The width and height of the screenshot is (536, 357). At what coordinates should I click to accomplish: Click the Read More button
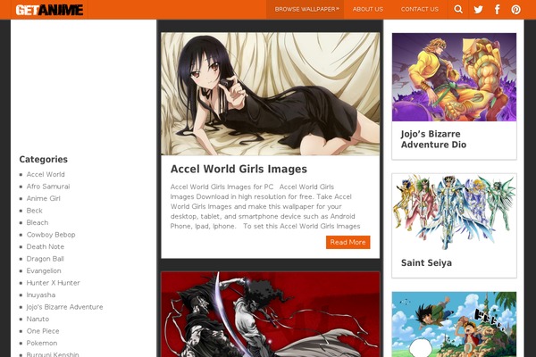348,242
